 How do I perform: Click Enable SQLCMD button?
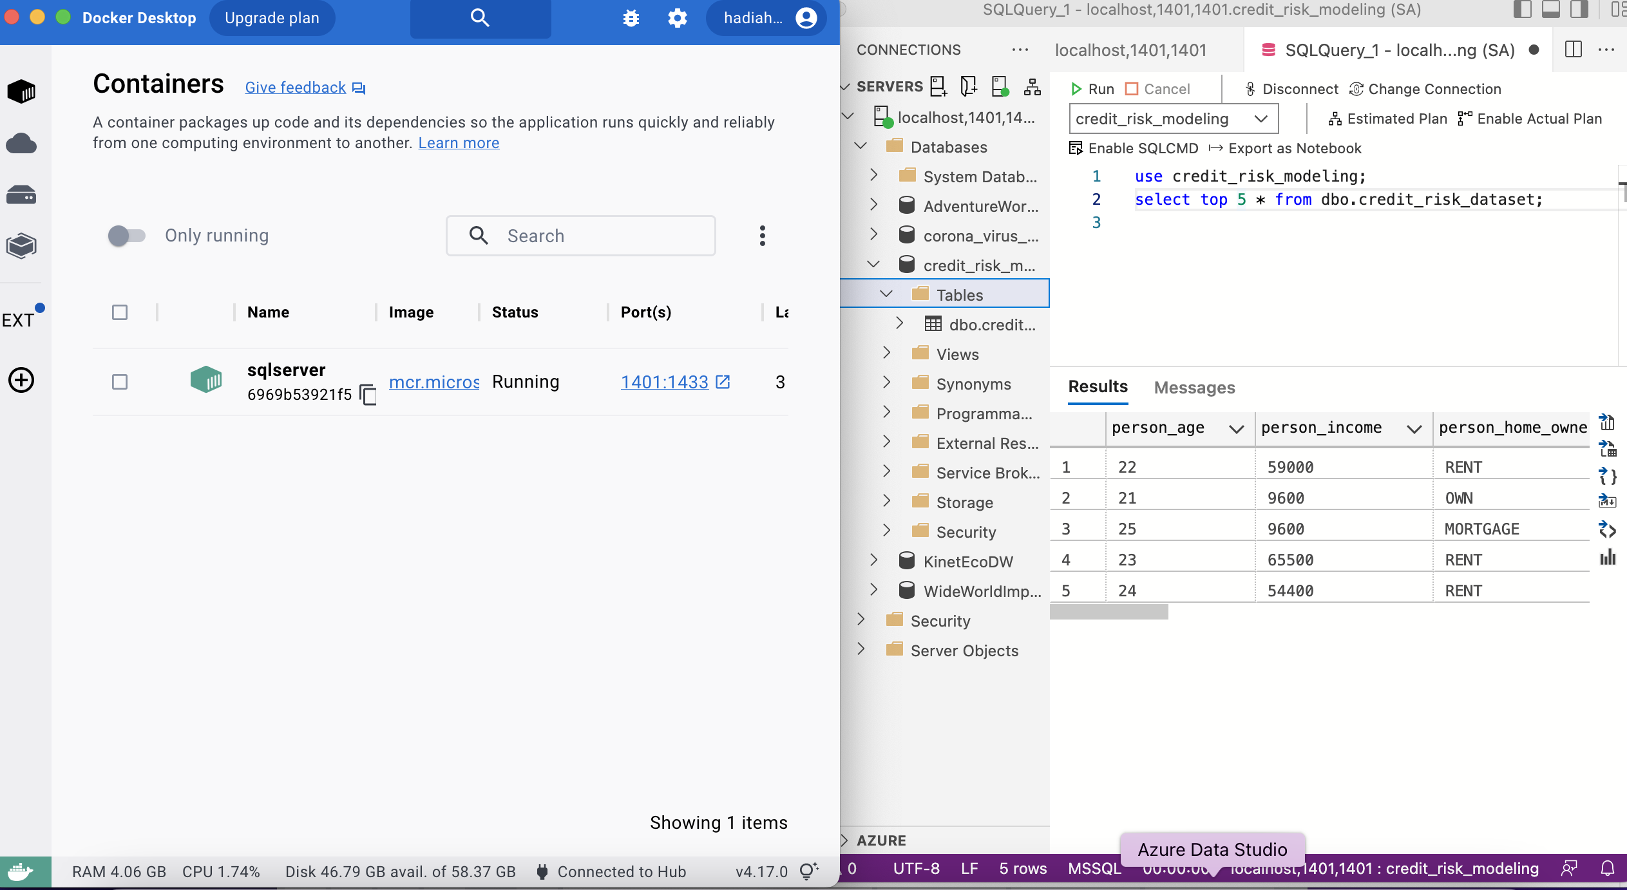(1134, 148)
